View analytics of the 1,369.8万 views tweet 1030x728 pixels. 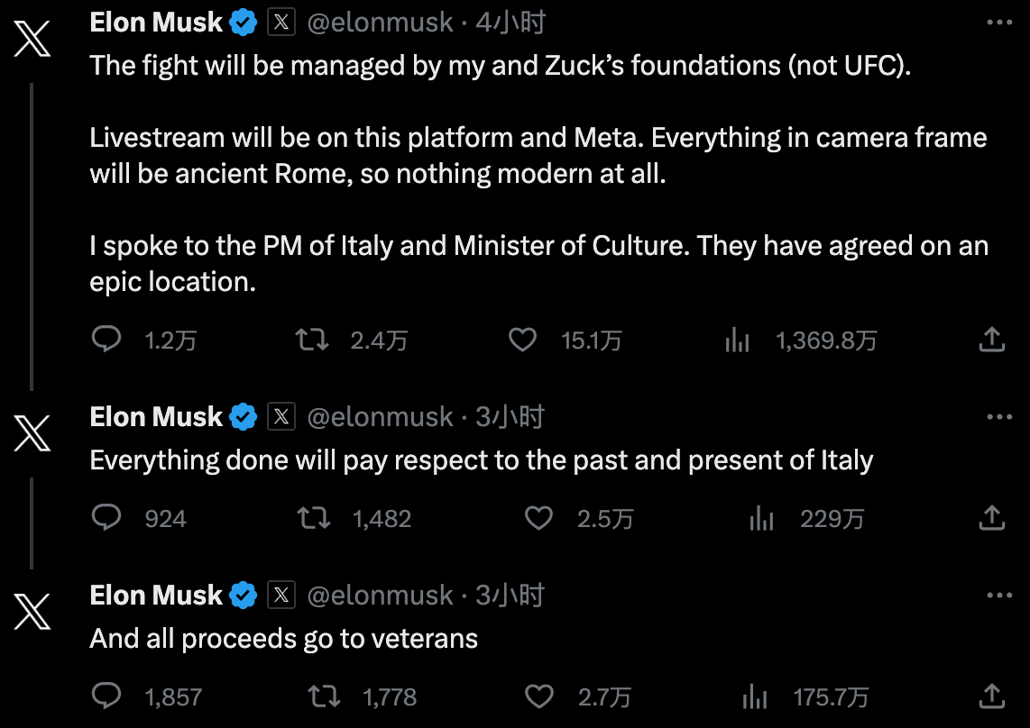(x=738, y=340)
